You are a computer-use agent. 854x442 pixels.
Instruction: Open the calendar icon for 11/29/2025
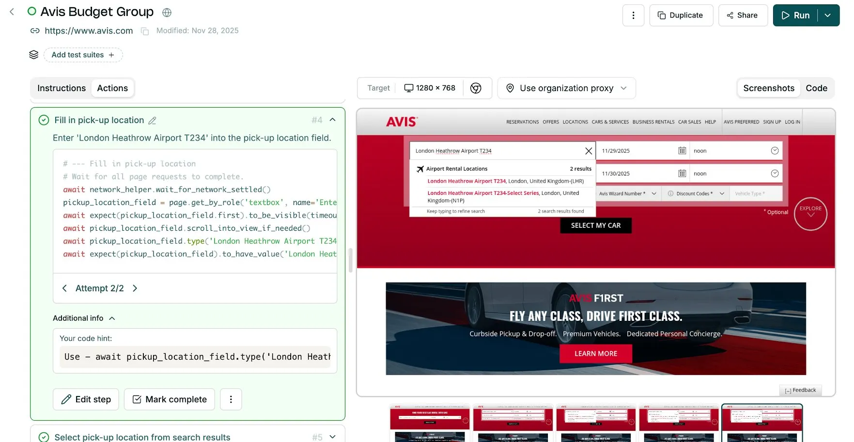point(682,151)
